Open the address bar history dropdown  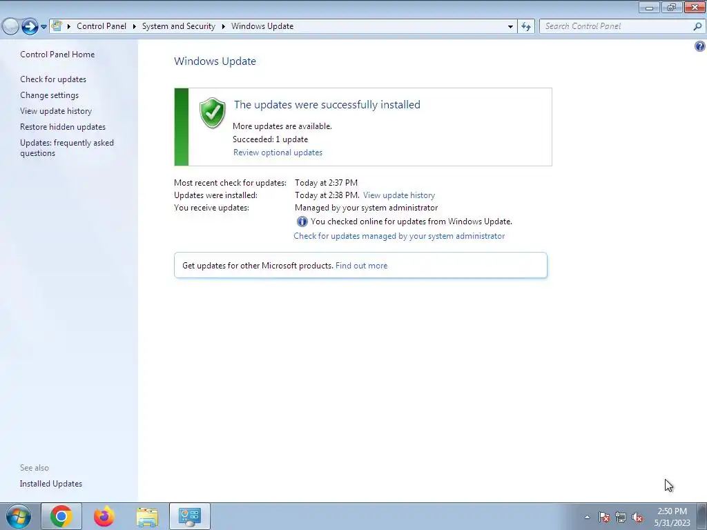point(510,27)
